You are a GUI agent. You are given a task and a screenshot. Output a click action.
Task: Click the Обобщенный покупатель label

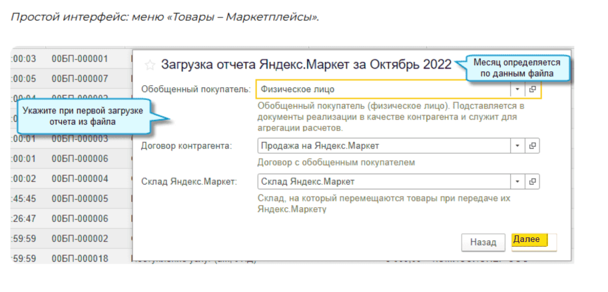196,89
